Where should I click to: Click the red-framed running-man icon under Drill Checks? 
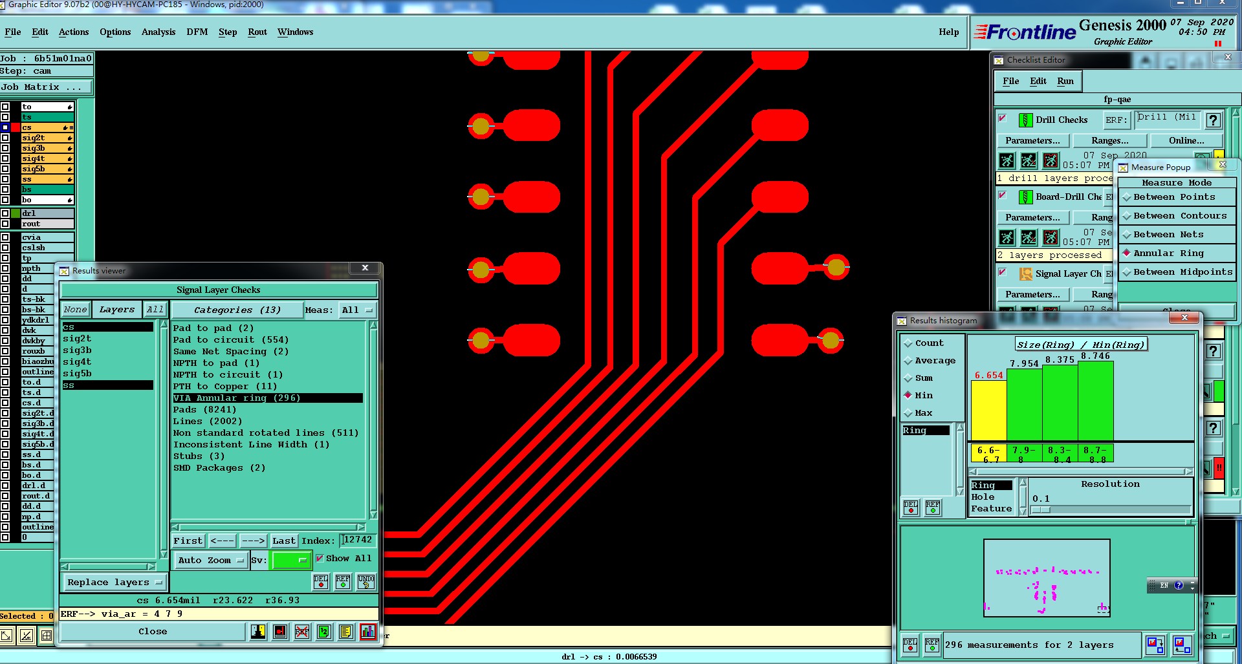point(1051,160)
